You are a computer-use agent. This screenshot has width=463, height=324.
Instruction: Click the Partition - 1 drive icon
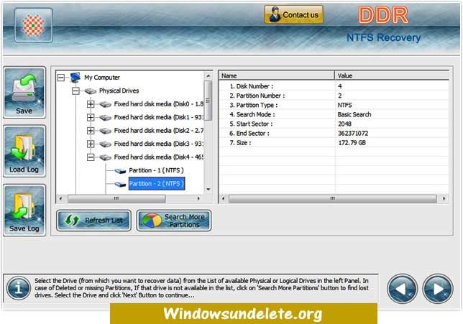click(120, 170)
